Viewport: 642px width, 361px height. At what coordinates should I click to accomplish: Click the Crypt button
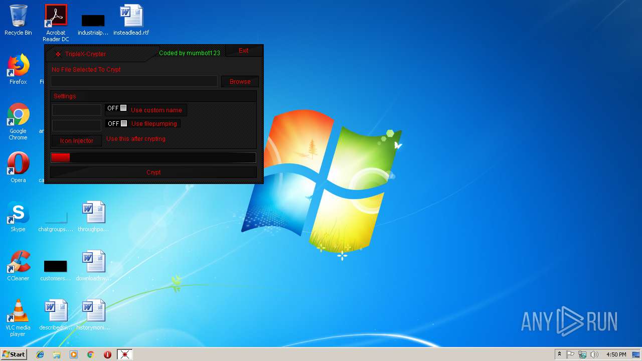click(153, 172)
